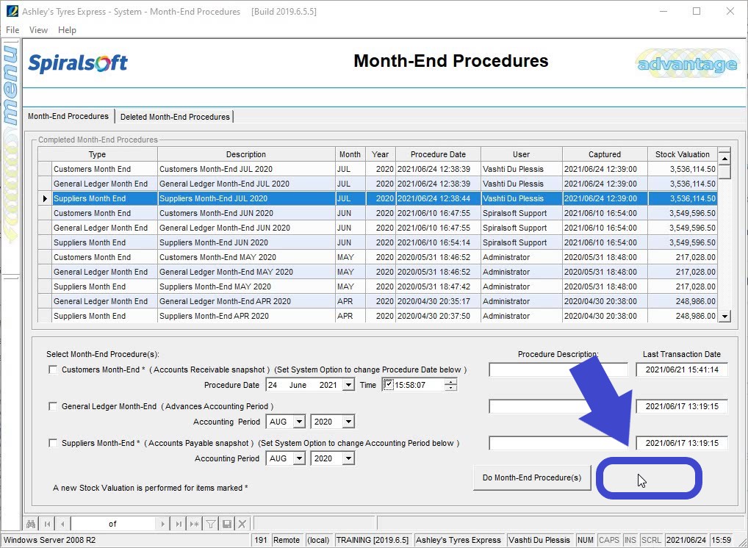Screen dimensions: 748x548
Task: Click the row selector for Suppliers JUL
Action: pos(45,198)
